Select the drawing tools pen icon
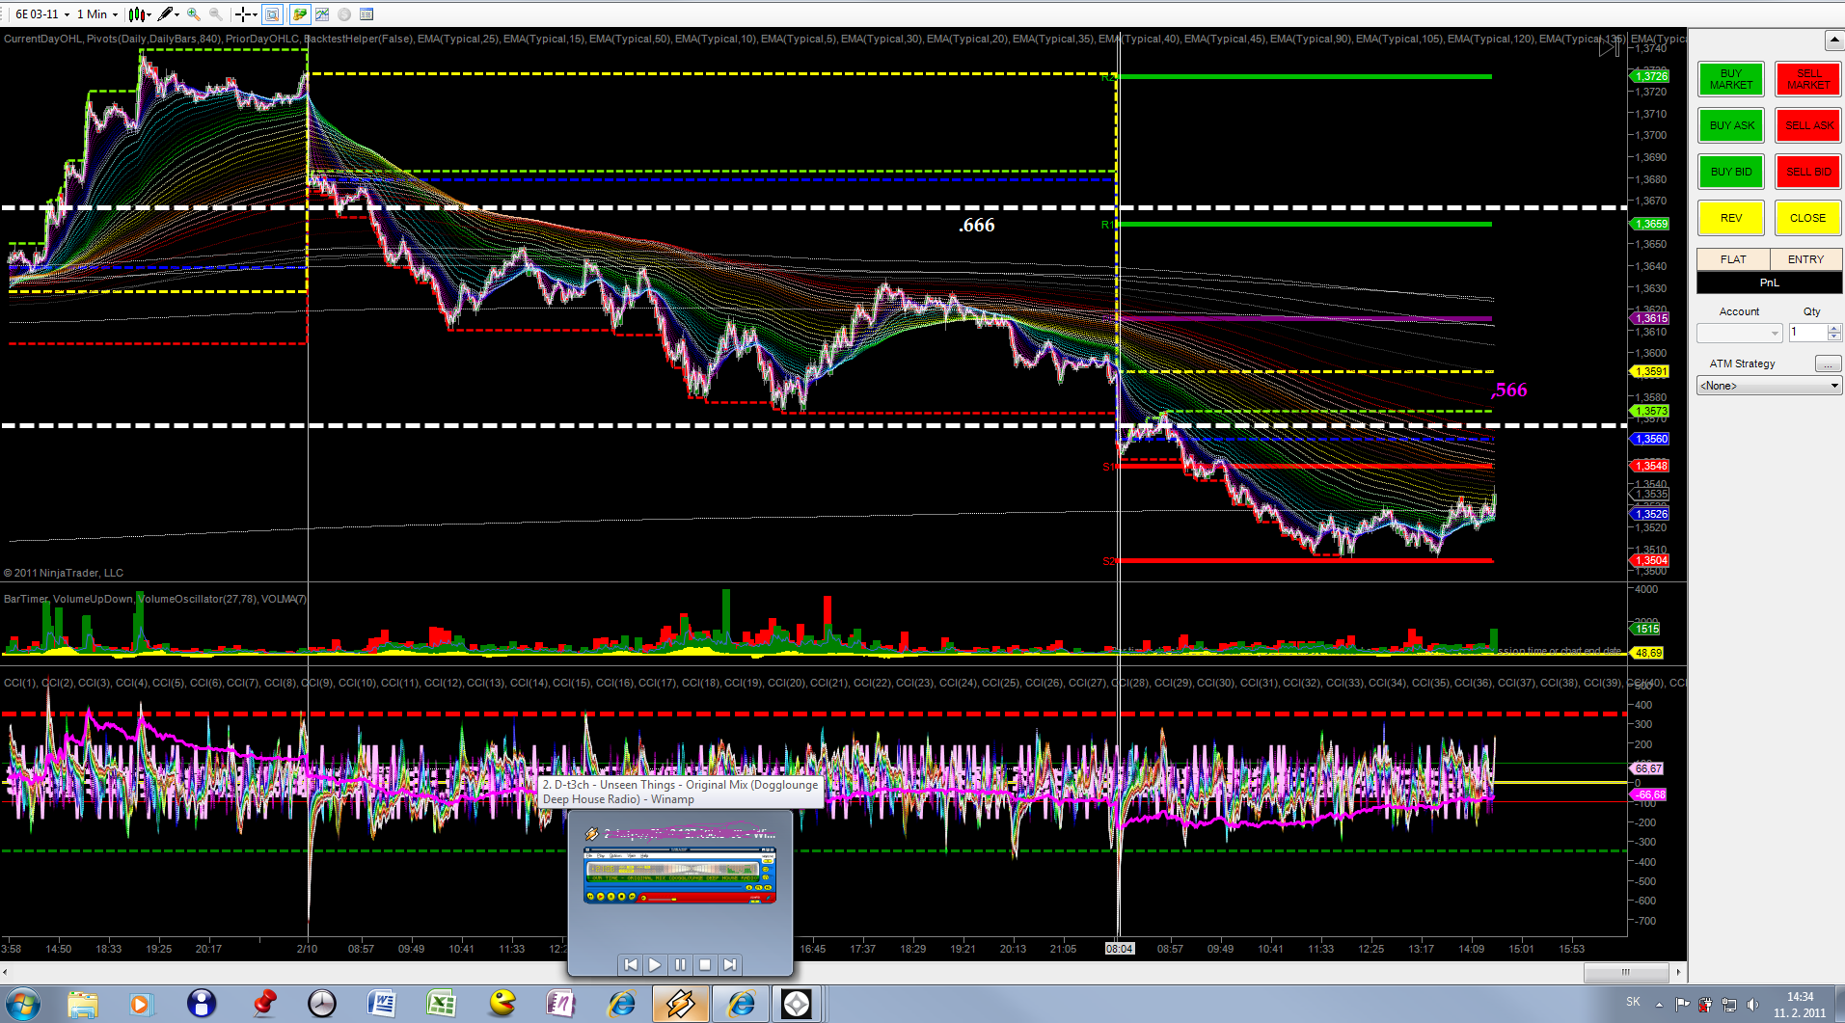Screen dimensions: 1845x1023 [167, 14]
